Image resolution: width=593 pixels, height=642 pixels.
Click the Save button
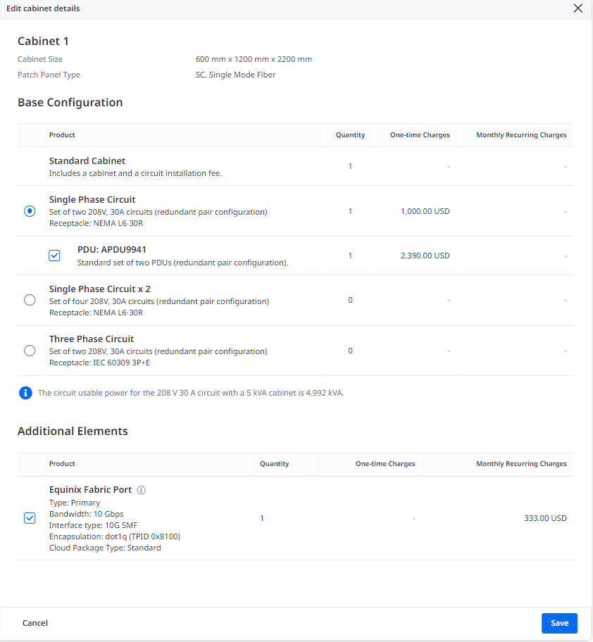click(559, 623)
